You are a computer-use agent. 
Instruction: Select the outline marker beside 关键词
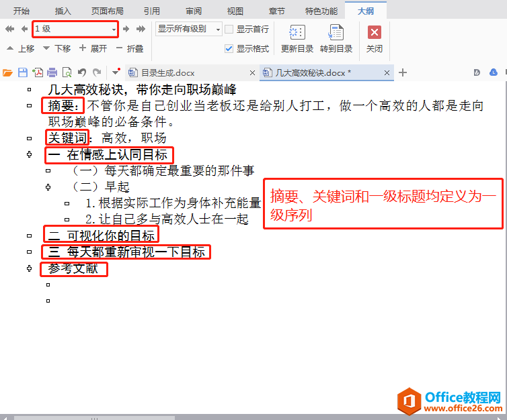click(30, 138)
